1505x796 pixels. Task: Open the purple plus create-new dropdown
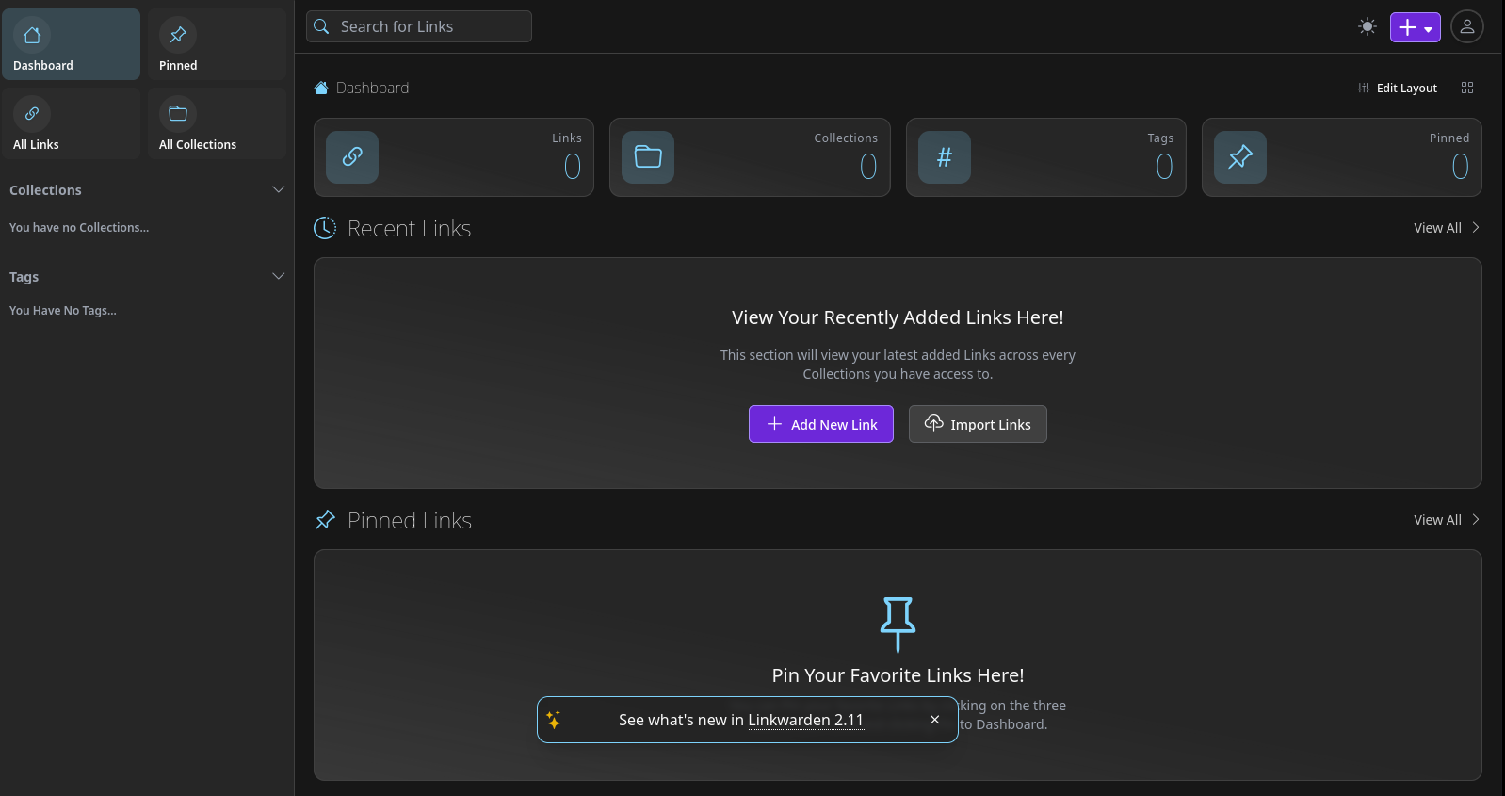coord(1415,27)
